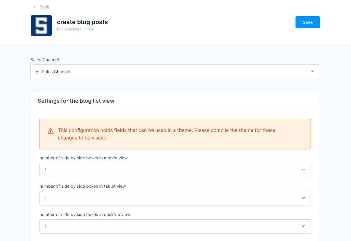Screen dimensions: 351x241
Task: Click the mobile view boxes field label
Action: click(x=84, y=158)
